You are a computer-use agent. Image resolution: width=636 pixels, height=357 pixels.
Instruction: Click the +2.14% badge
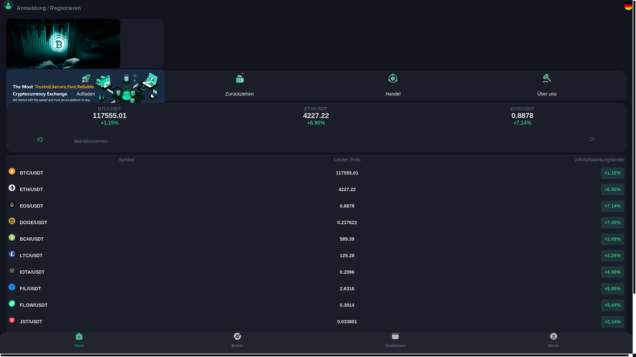612,322
